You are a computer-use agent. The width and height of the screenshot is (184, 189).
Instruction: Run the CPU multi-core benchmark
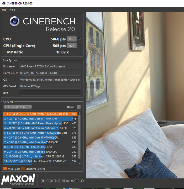coord(72,39)
